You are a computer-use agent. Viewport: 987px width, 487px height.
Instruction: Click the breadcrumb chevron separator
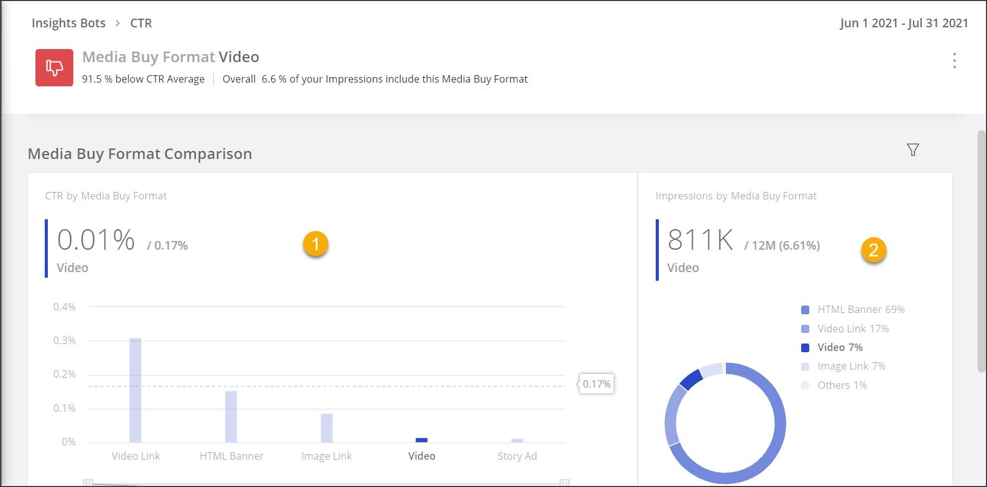pyautogui.click(x=117, y=24)
